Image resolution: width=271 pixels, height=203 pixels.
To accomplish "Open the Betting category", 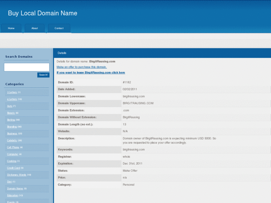I will coord(11,120).
